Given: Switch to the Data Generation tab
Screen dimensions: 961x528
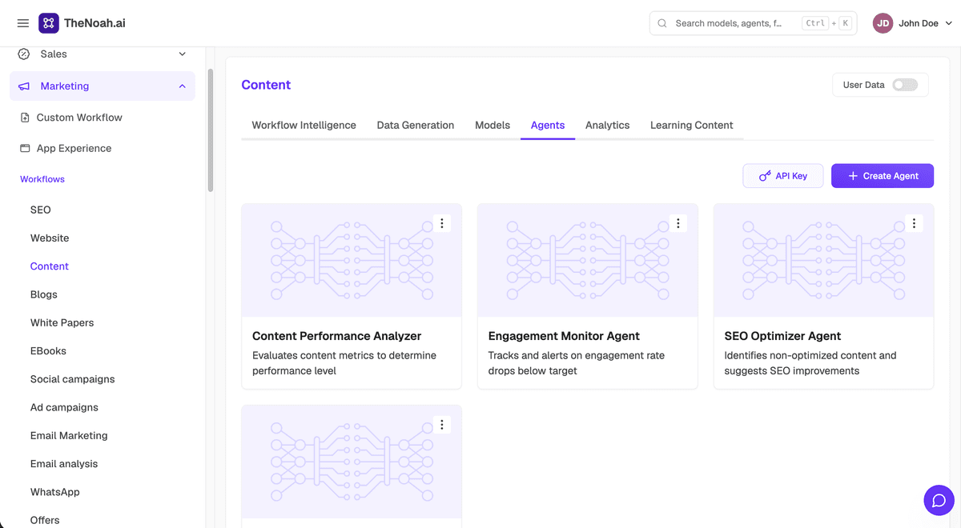Looking at the screenshot, I should click(x=416, y=125).
